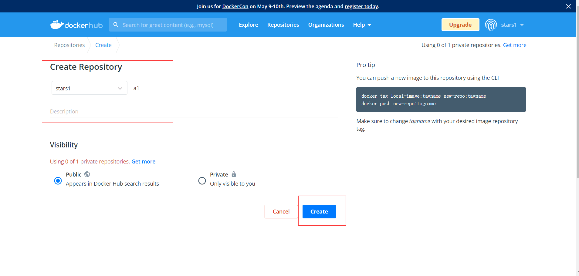Screen dimensions: 579x276
Task: Follow the register today link
Action: [x=361, y=6]
